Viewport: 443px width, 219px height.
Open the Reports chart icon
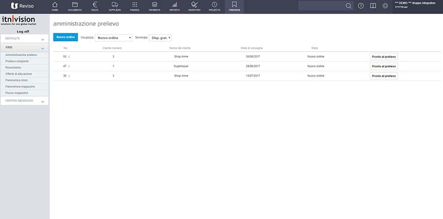pos(174,6)
